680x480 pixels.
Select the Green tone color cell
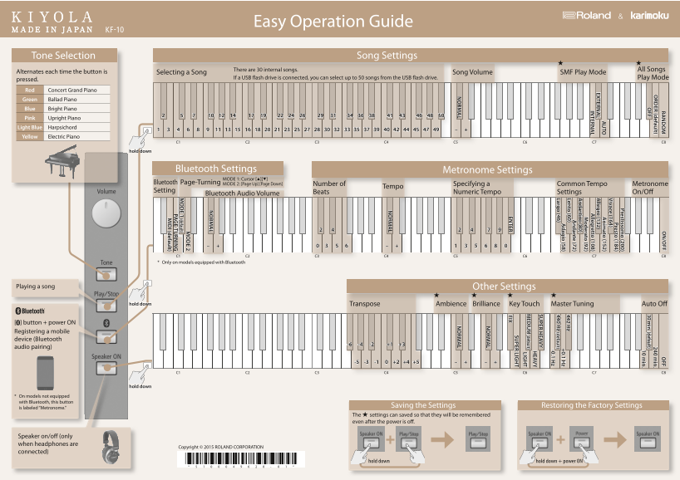30,99
